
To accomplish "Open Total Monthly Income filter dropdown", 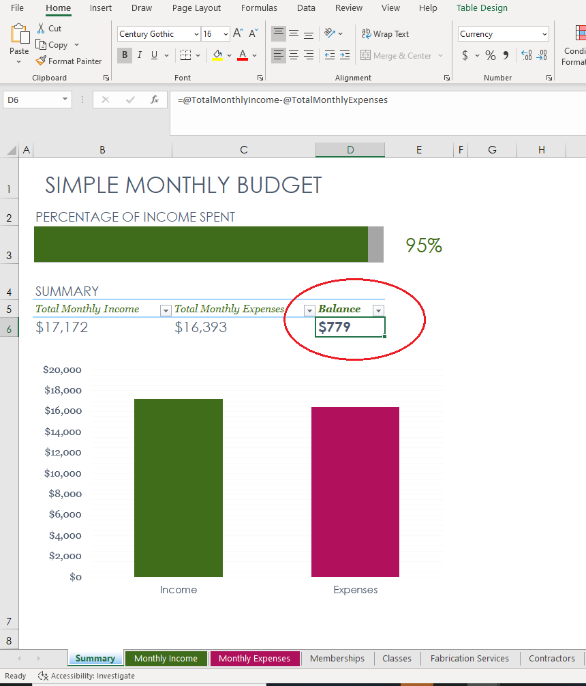I will coord(166,311).
